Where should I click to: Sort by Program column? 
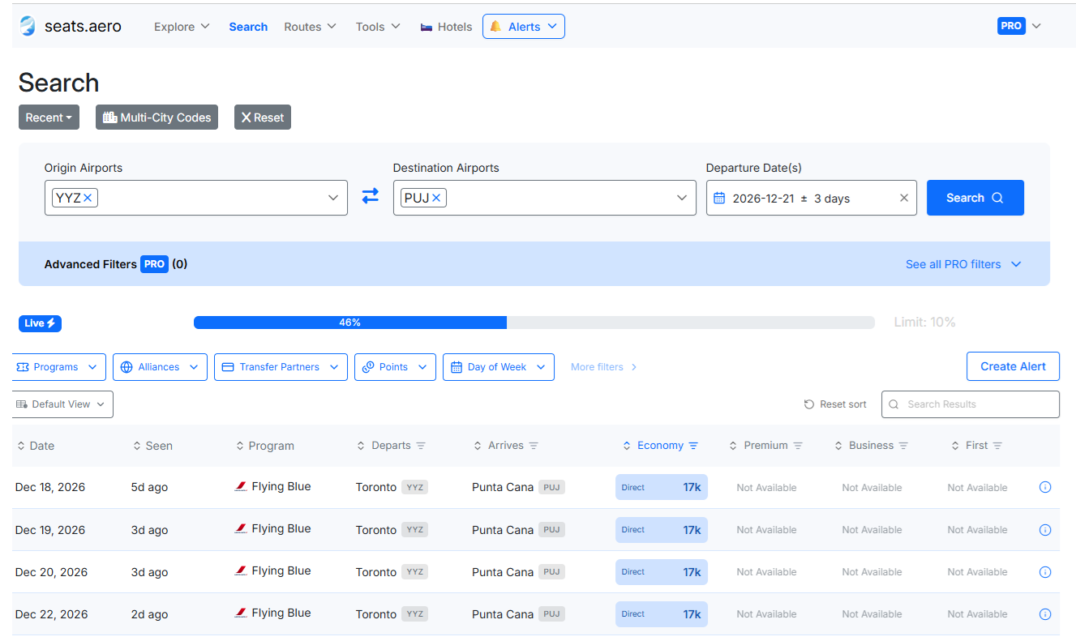pos(264,446)
